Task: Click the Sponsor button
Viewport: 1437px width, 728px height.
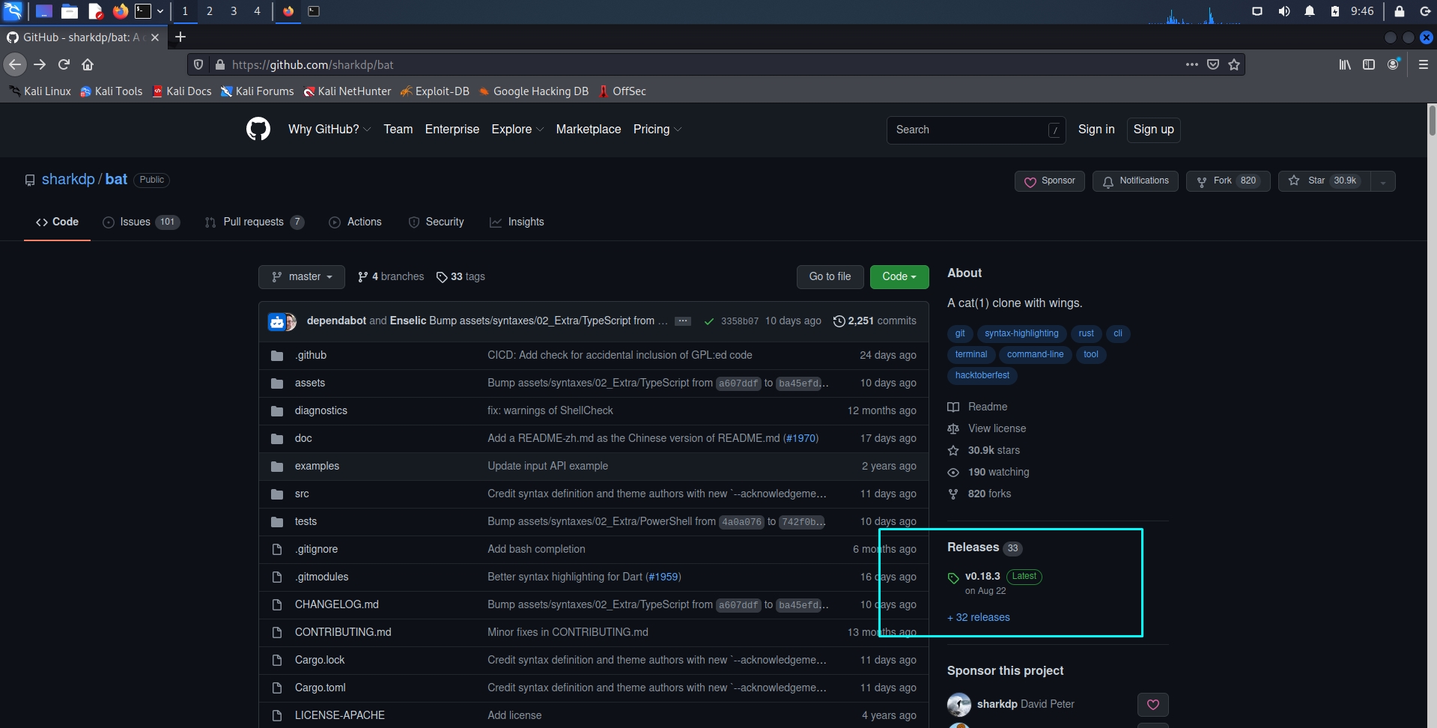Action: (1050, 181)
